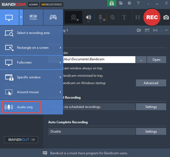Toggle speaker sound recording
The width and height of the screenshot is (170, 157).
click(x=89, y=17)
